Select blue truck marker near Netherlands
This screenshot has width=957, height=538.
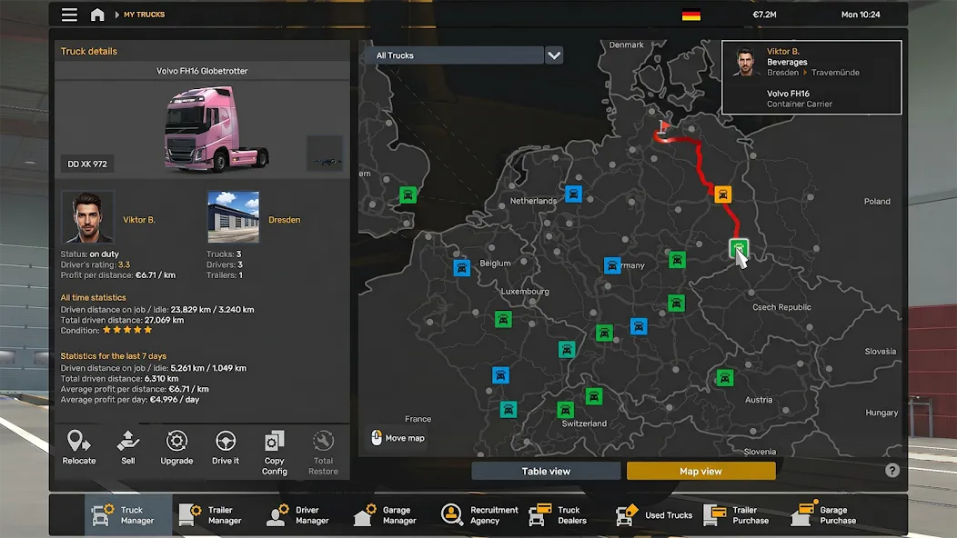(573, 194)
